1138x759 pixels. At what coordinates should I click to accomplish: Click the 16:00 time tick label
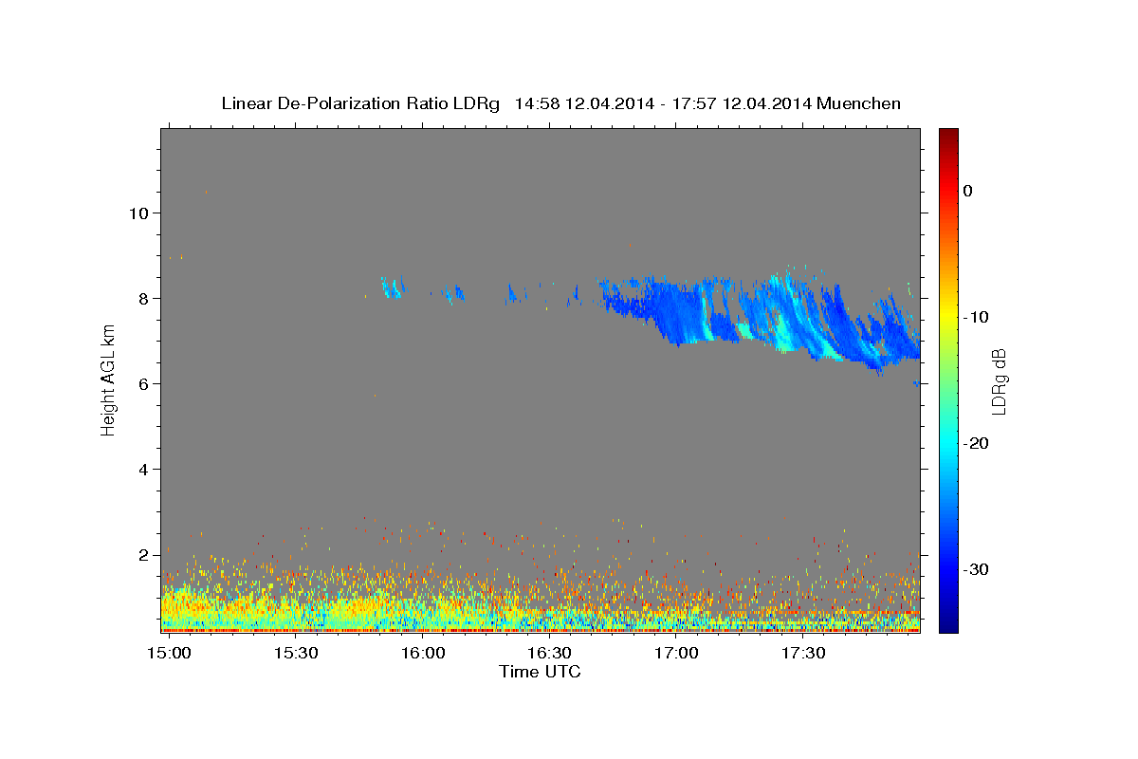tap(423, 654)
